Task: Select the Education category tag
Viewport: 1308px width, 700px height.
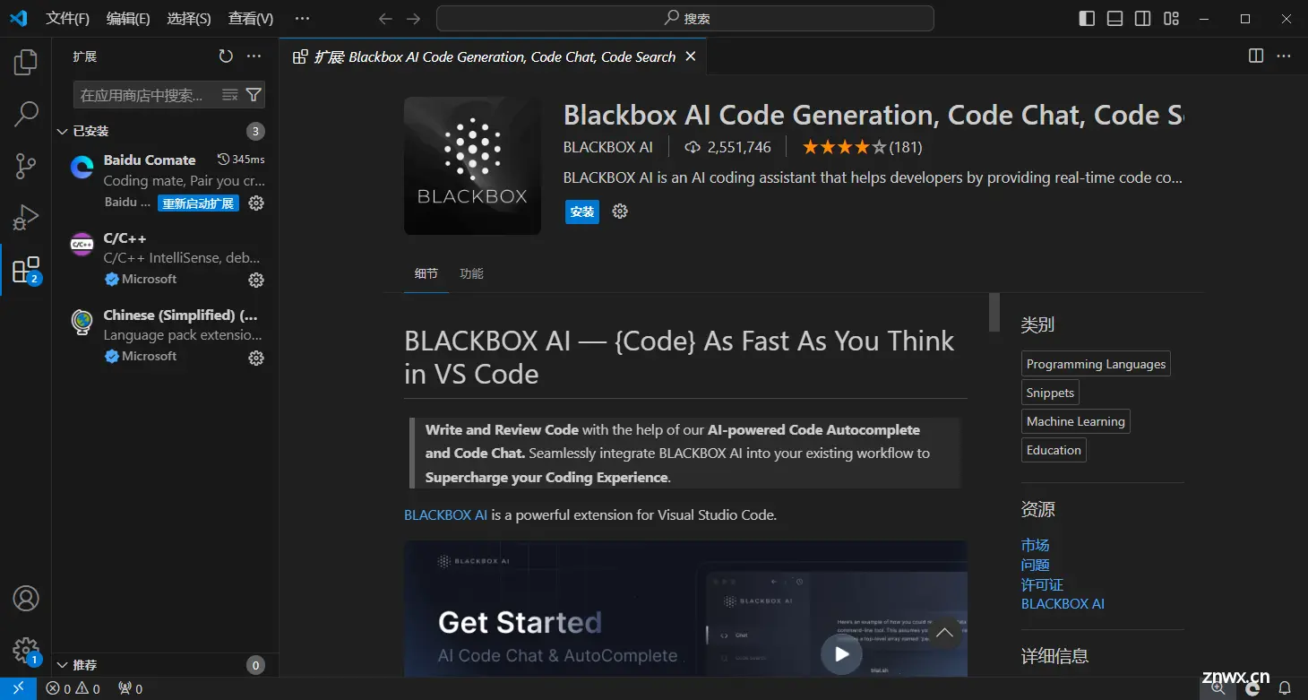Action: [x=1054, y=450]
